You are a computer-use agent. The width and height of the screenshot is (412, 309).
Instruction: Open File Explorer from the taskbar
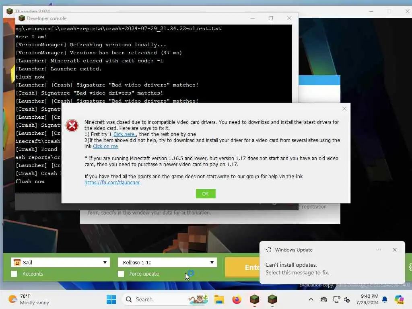click(219, 299)
